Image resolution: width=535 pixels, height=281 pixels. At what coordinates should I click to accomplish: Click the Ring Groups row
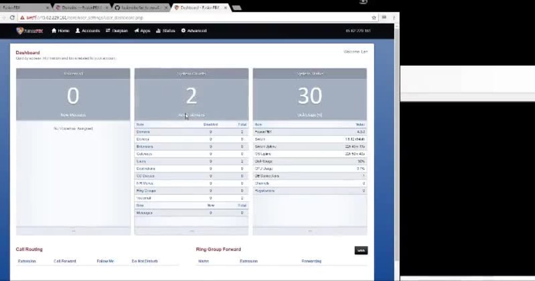pyautogui.click(x=192, y=191)
